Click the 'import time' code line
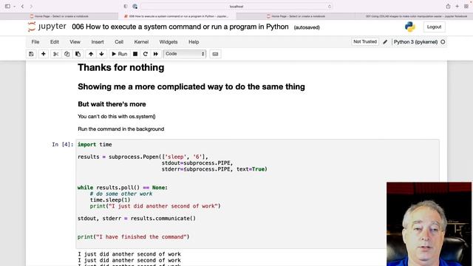The image size is (473, 266). coord(95,145)
